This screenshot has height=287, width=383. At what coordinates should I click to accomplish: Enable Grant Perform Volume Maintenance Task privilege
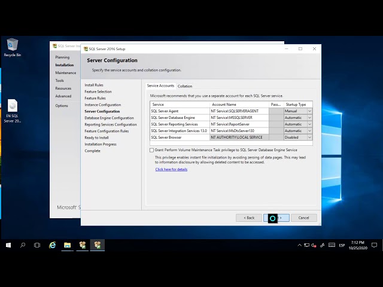coord(151,150)
